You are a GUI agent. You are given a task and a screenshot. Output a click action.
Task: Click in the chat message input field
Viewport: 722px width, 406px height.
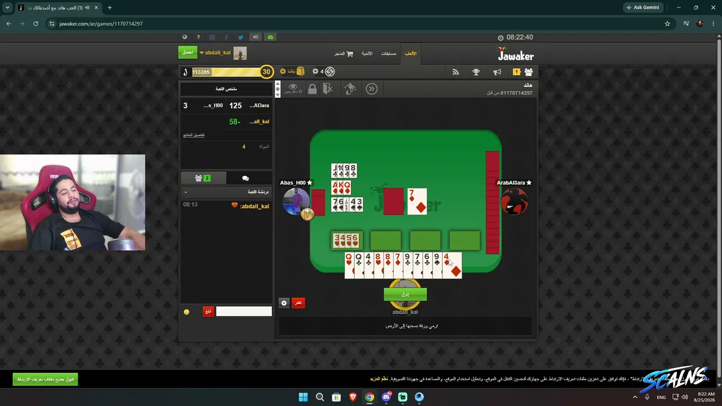click(x=244, y=311)
